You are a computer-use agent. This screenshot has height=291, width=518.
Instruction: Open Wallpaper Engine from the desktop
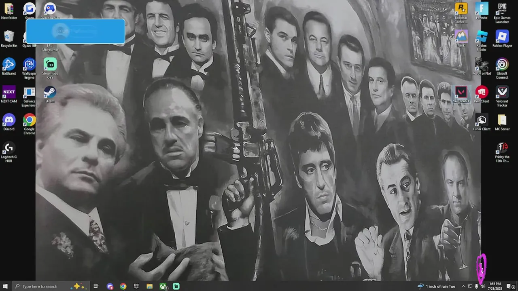coord(29,69)
